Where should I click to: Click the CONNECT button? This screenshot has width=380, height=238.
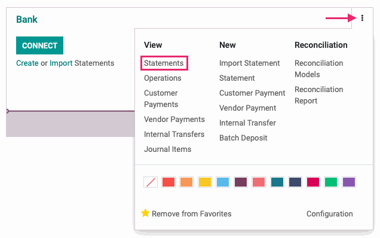pyautogui.click(x=40, y=45)
